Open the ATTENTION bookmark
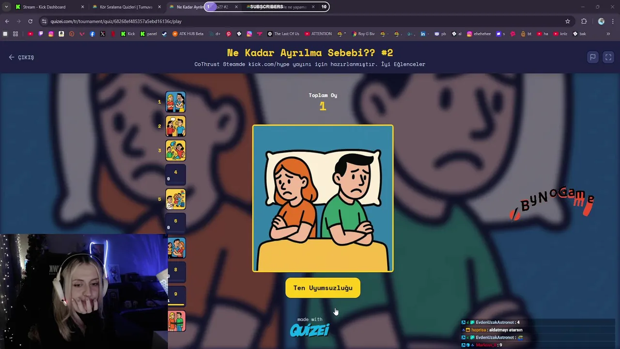 click(x=318, y=34)
